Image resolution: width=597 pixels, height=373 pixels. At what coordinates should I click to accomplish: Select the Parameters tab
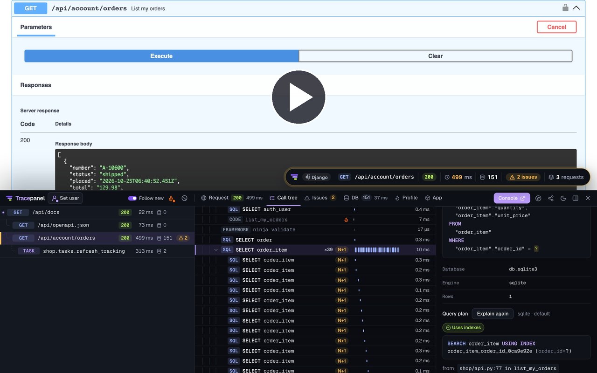click(x=36, y=27)
